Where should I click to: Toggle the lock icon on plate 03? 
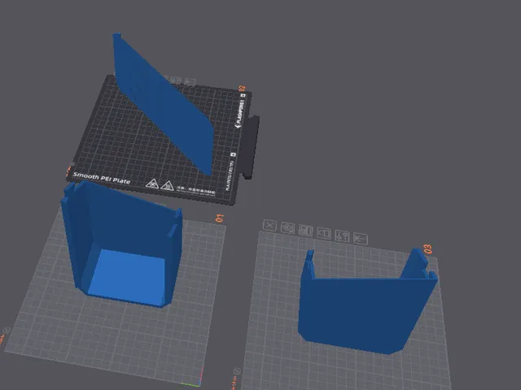(x=324, y=233)
